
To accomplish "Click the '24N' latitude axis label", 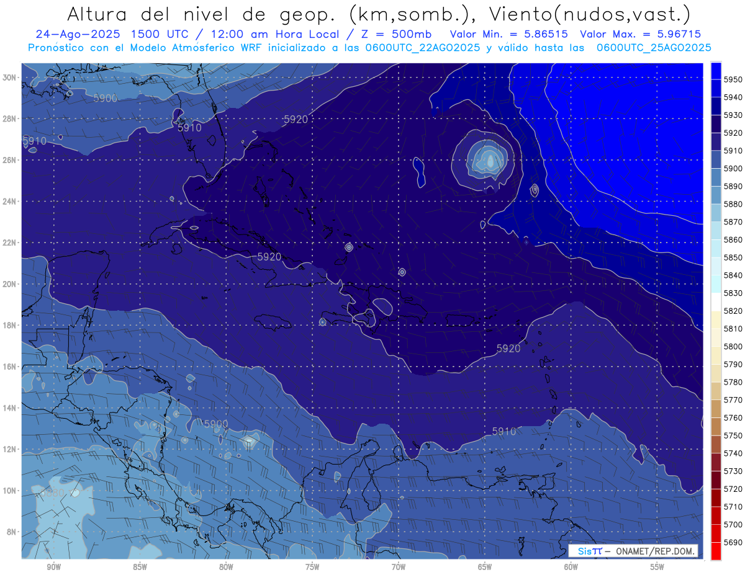I will tap(9, 201).
